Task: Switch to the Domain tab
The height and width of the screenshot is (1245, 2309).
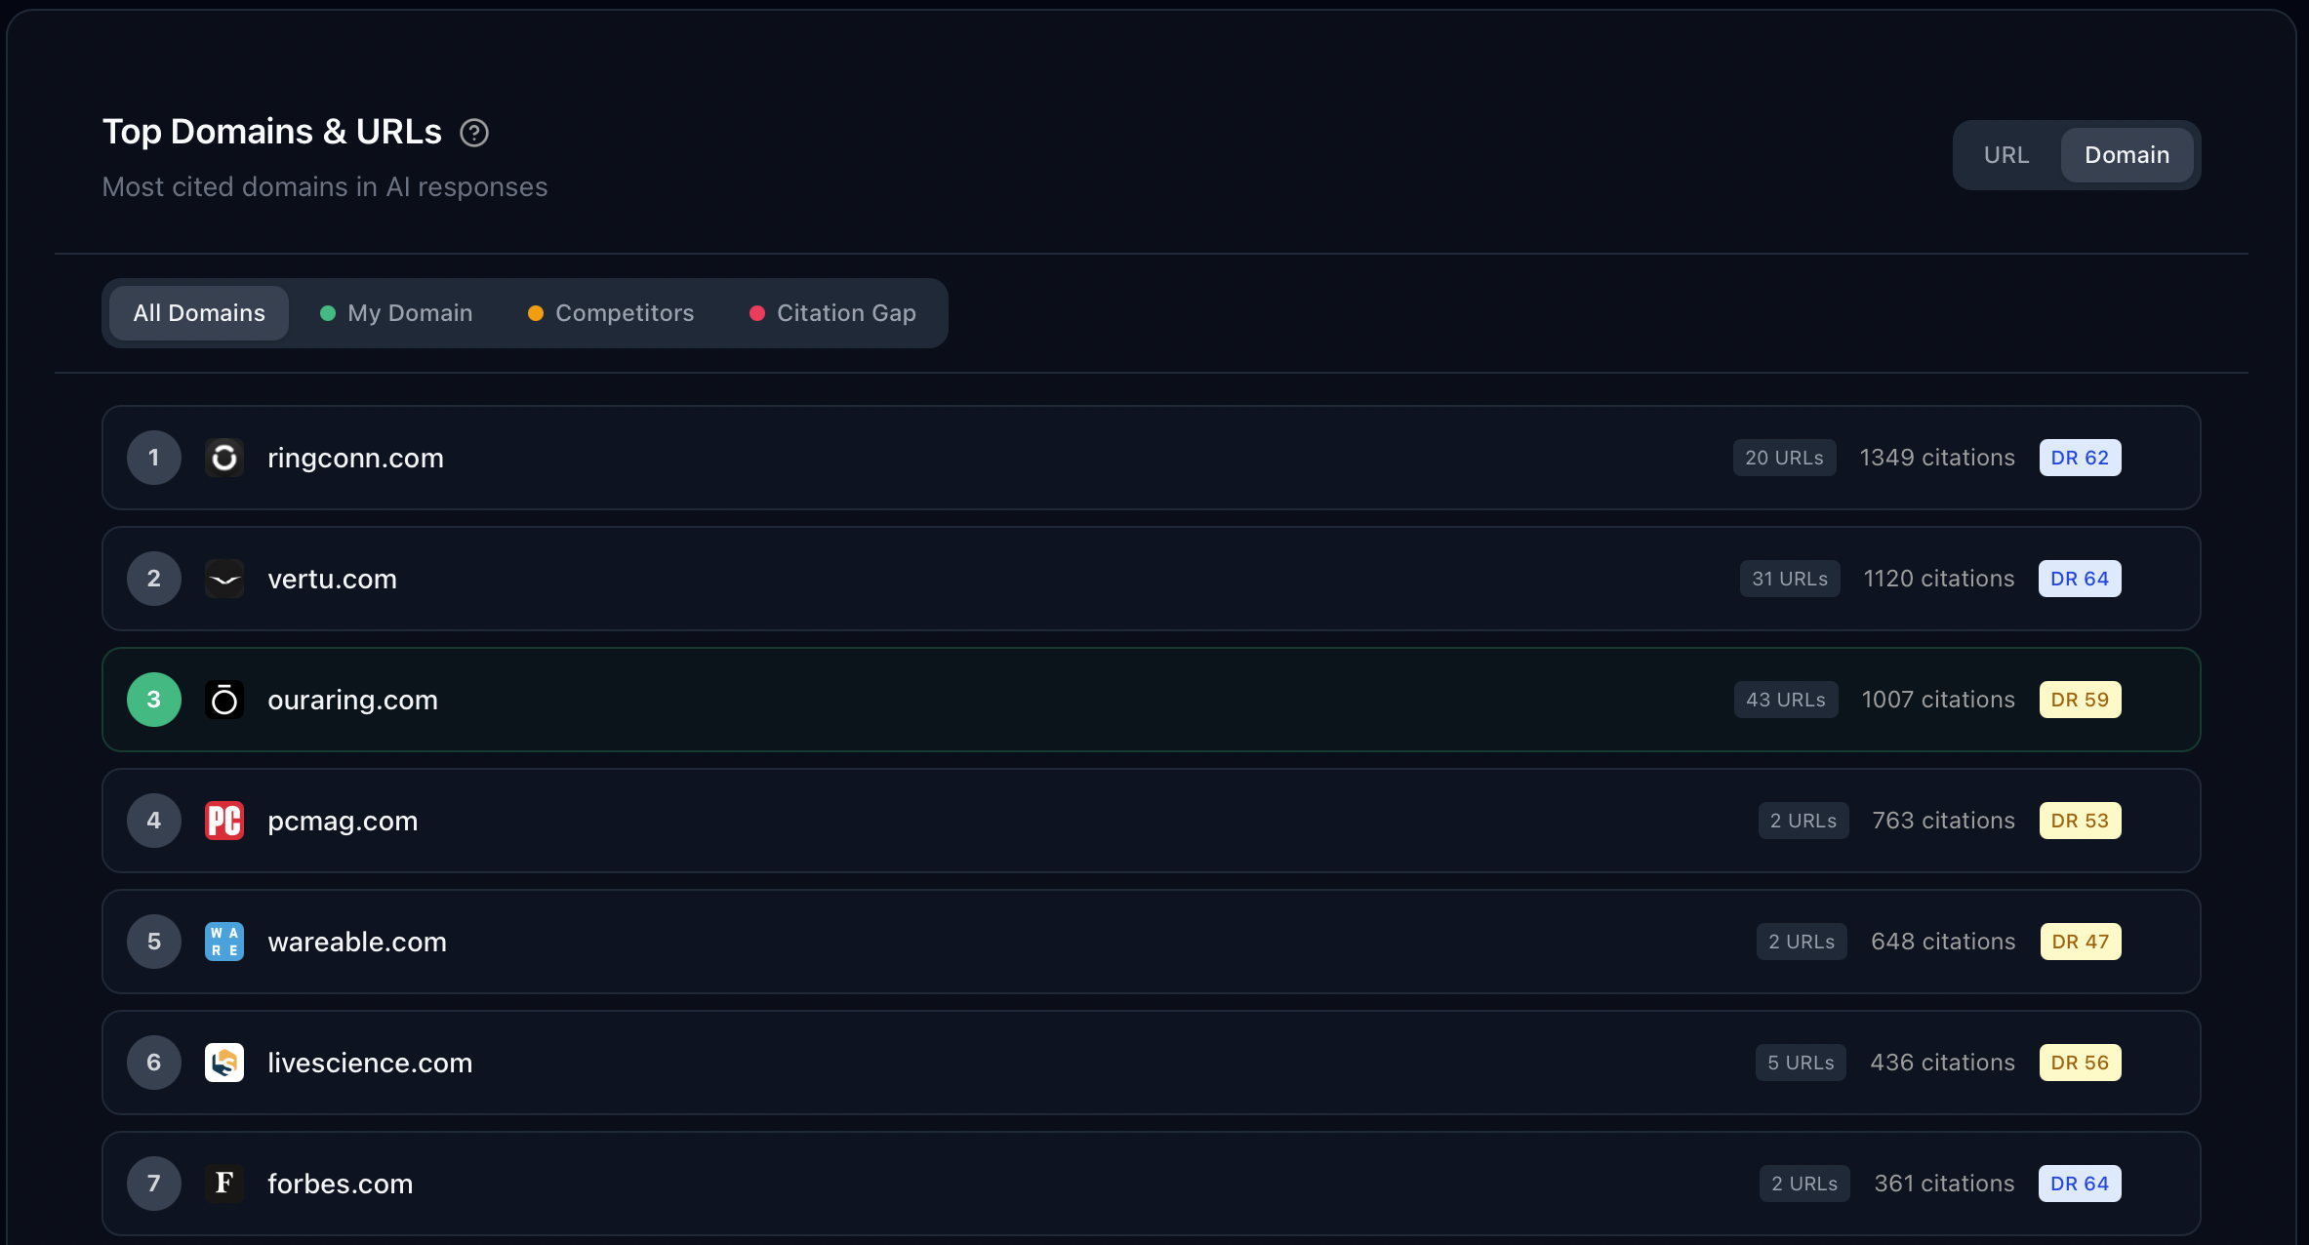Action: click(x=2127, y=154)
